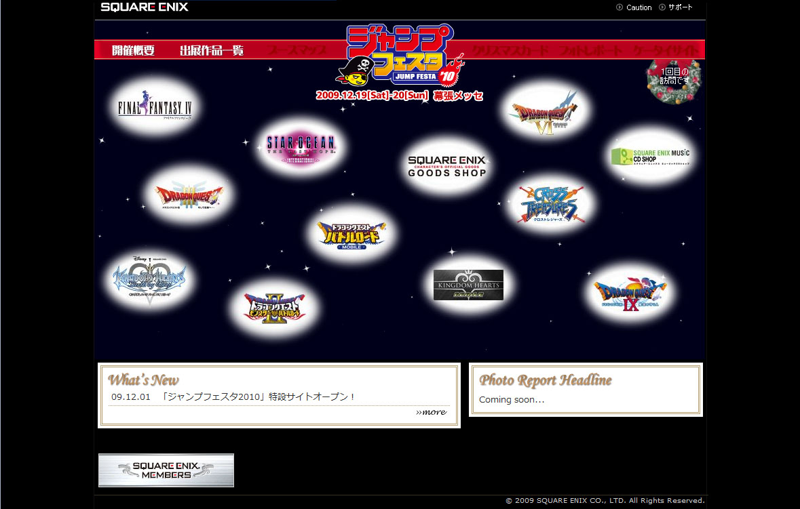
Task: Open the dimmed ケータイサイト menu item
Action: click(665, 50)
